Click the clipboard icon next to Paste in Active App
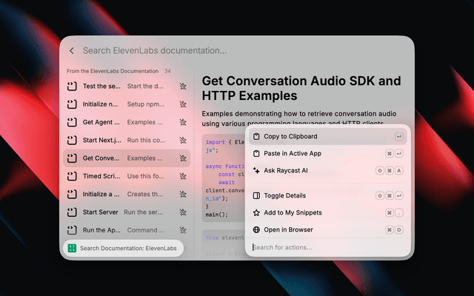The width and height of the screenshot is (474, 296). (x=256, y=153)
